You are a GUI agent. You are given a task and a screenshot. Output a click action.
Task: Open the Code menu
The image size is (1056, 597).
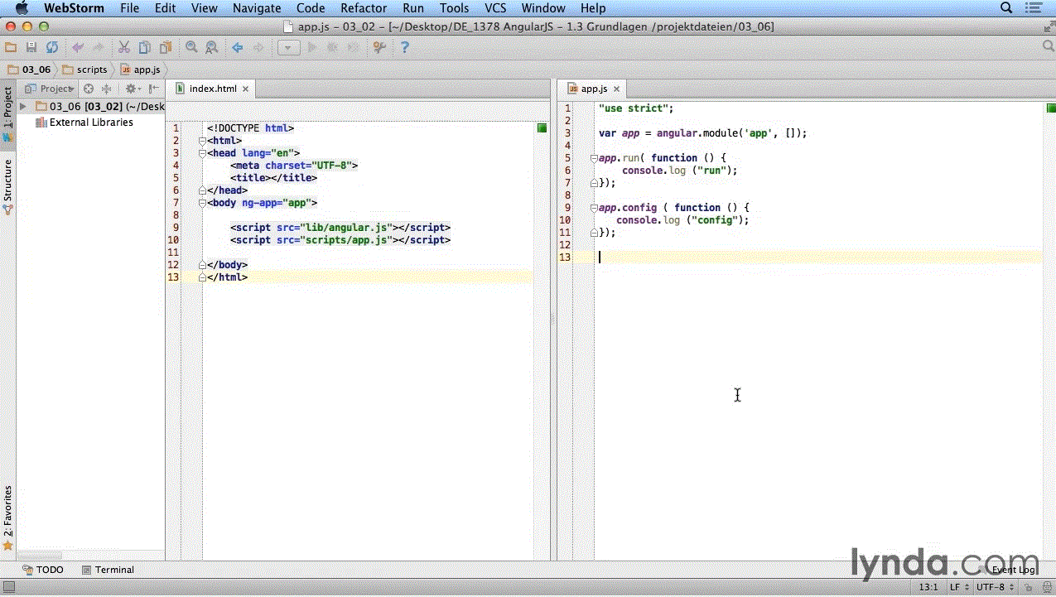pos(311,8)
